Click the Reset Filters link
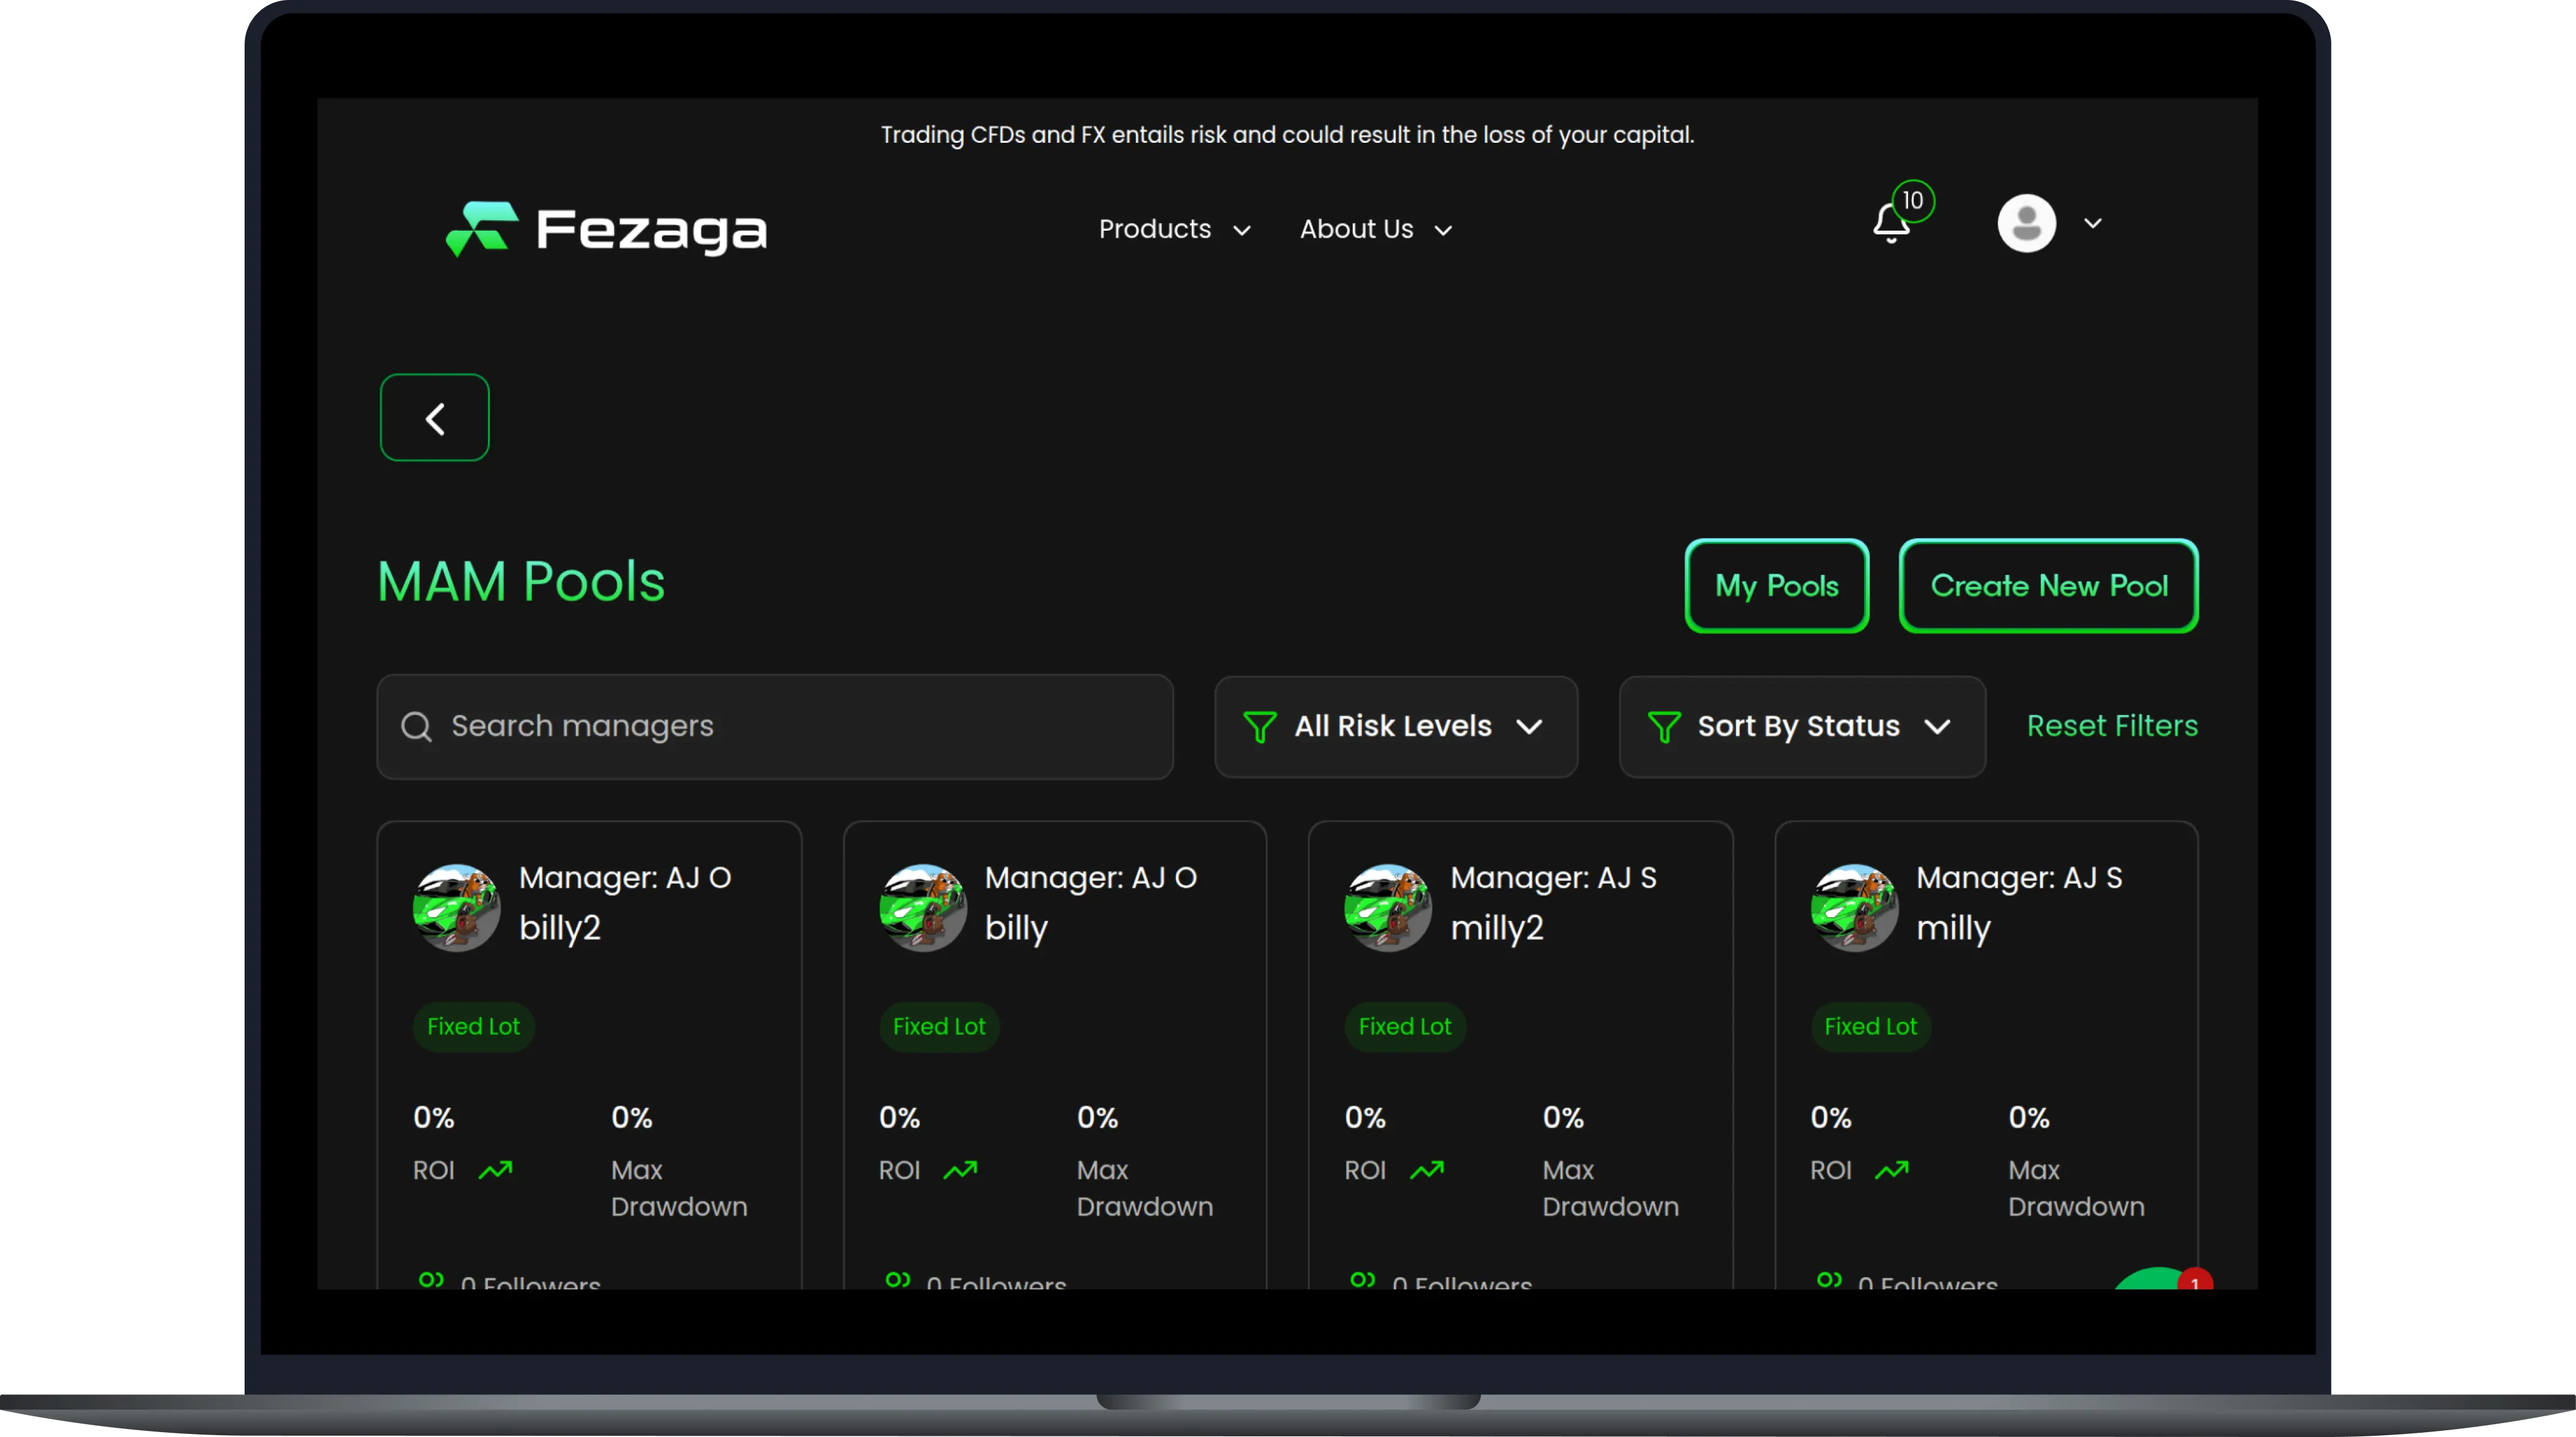The height and width of the screenshot is (1437, 2576). coord(2112,726)
